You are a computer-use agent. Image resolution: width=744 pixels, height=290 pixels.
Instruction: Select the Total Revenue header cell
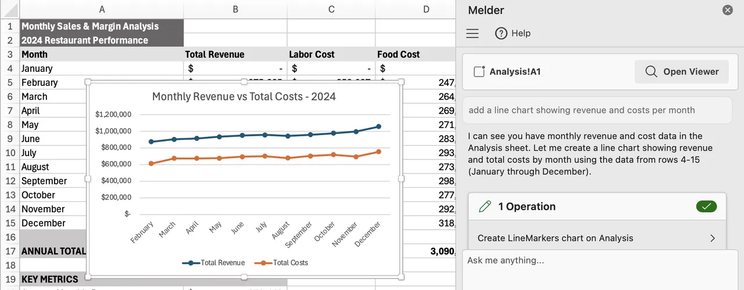pyautogui.click(x=235, y=55)
